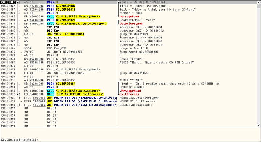Click CD.<ModuleEntryPoint> in info pane
Image resolution: width=261 pixels, height=142 pixels.
(20, 140)
